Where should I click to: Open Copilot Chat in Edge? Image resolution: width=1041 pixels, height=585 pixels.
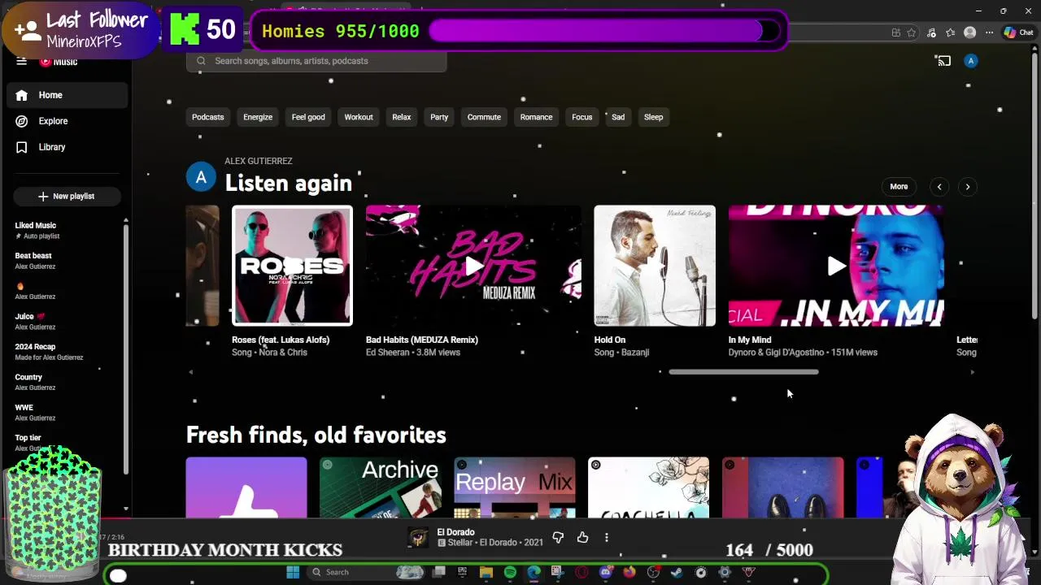[1018, 32]
